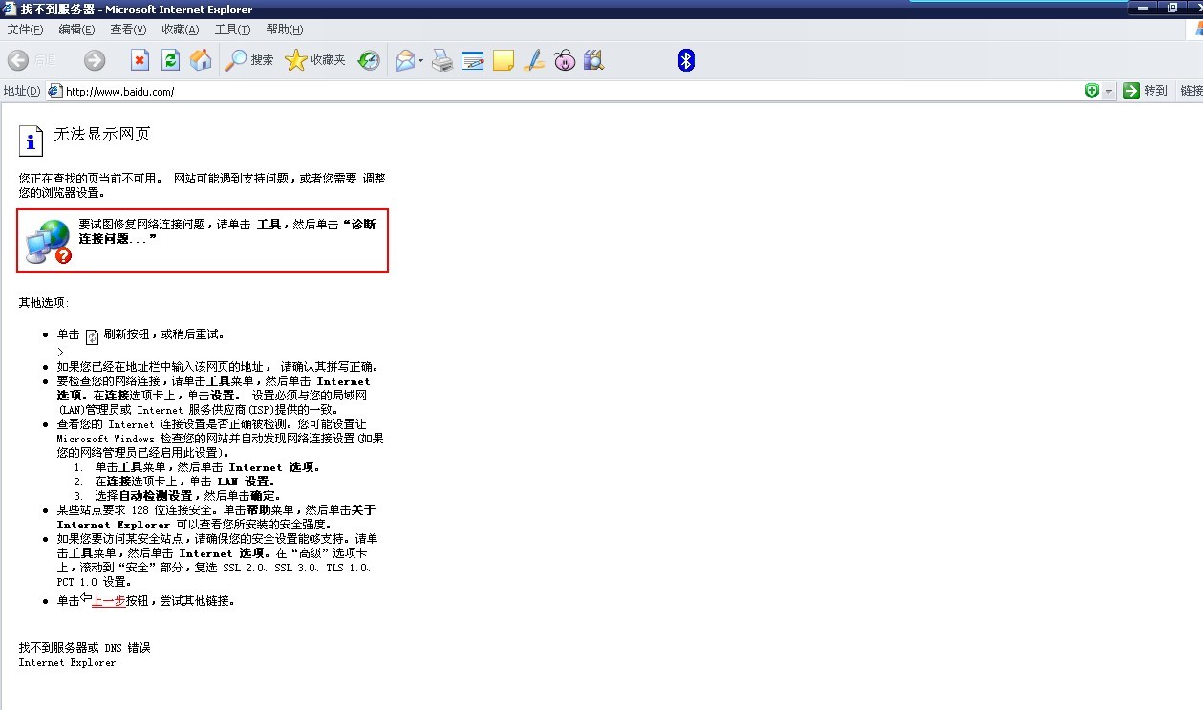Click the yellow sticky note icon
This screenshot has height=710, width=1203.
point(504,61)
